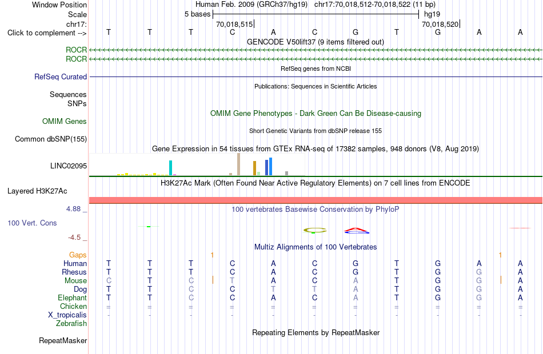Open the 100 Vert. Cons label
This screenshot has height=354, width=543.
[x=32, y=223]
